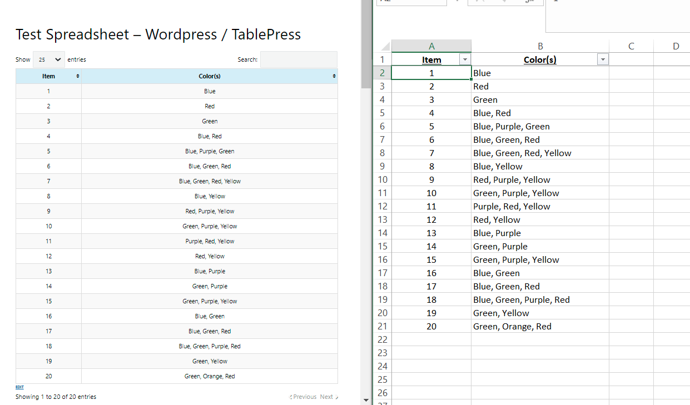
Task: Select row header 10 in Excel
Action: coord(383,179)
